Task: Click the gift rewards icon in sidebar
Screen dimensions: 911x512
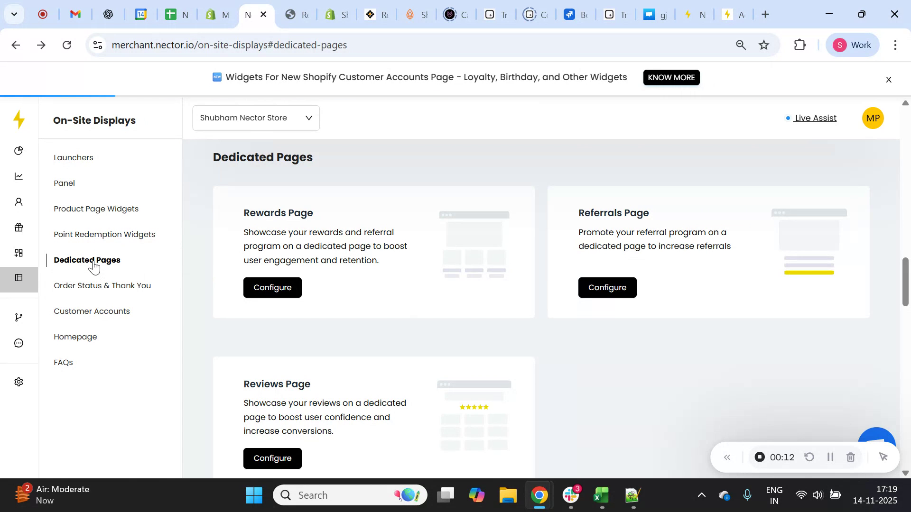Action: click(19, 227)
